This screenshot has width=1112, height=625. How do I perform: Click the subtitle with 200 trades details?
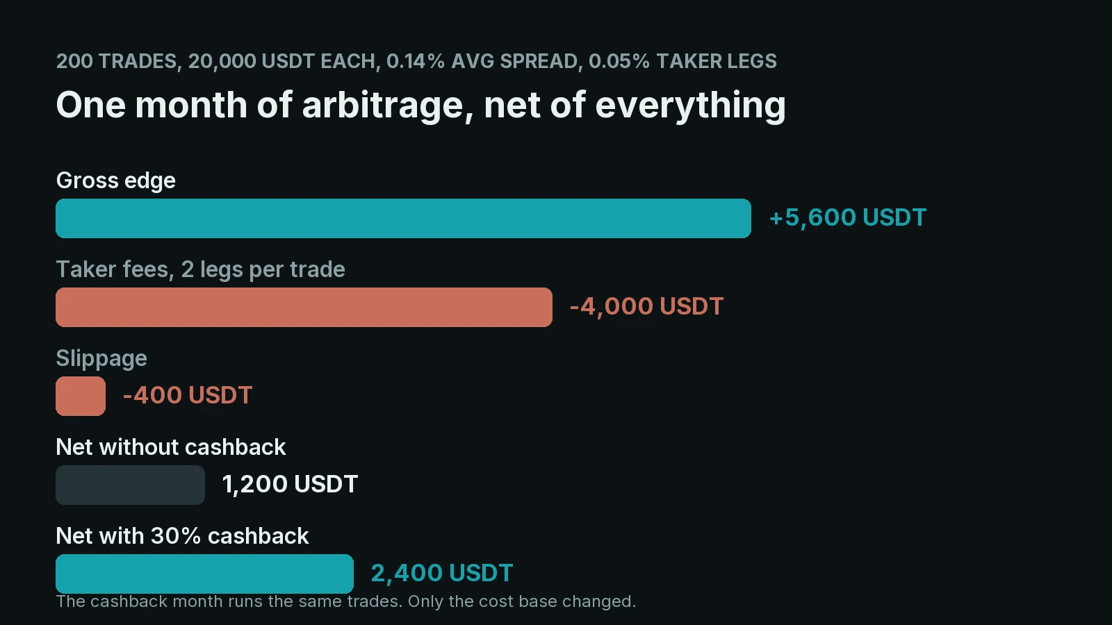(416, 62)
